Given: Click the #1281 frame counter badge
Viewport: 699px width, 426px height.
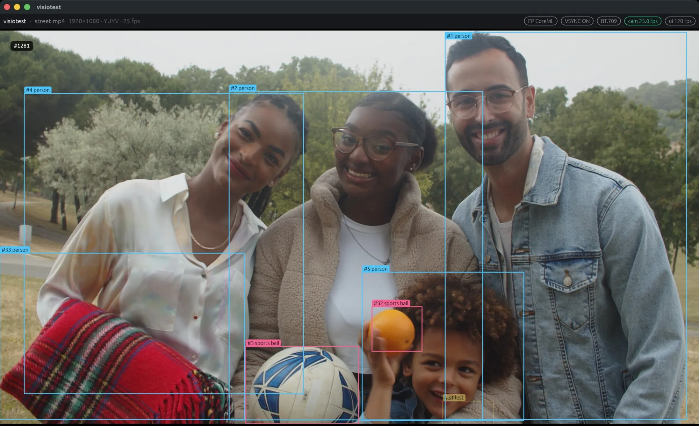Looking at the screenshot, I should tap(22, 46).
